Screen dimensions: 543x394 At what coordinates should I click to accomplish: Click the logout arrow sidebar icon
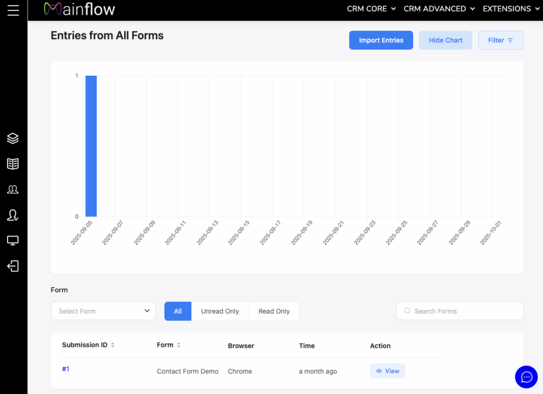(13, 266)
